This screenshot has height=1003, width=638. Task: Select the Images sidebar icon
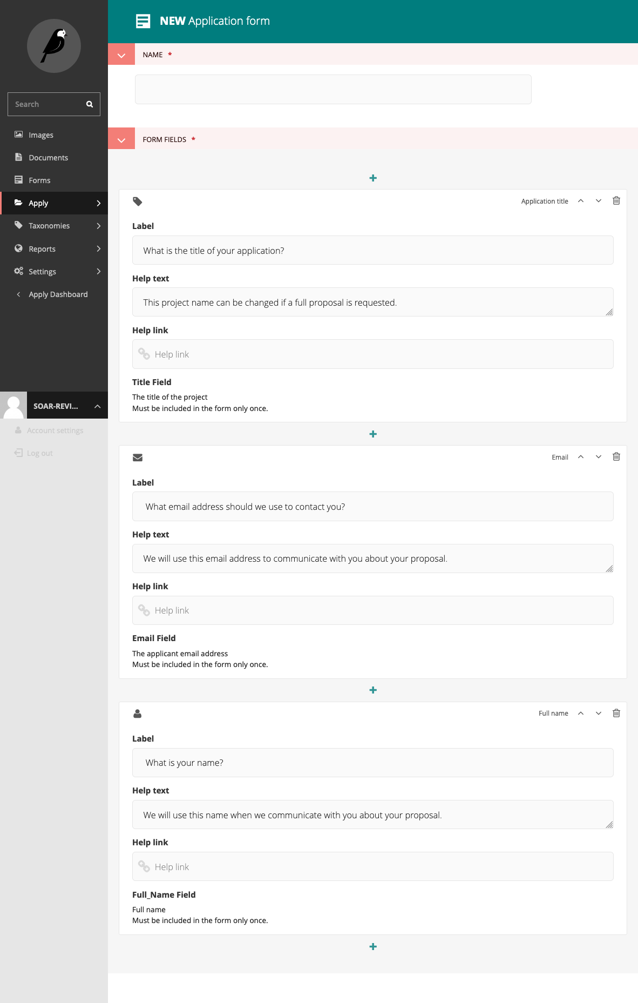tap(19, 134)
